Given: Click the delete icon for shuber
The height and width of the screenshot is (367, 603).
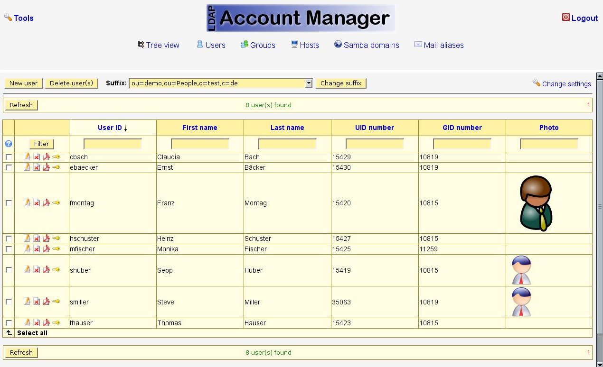Looking at the screenshot, I should [37, 270].
